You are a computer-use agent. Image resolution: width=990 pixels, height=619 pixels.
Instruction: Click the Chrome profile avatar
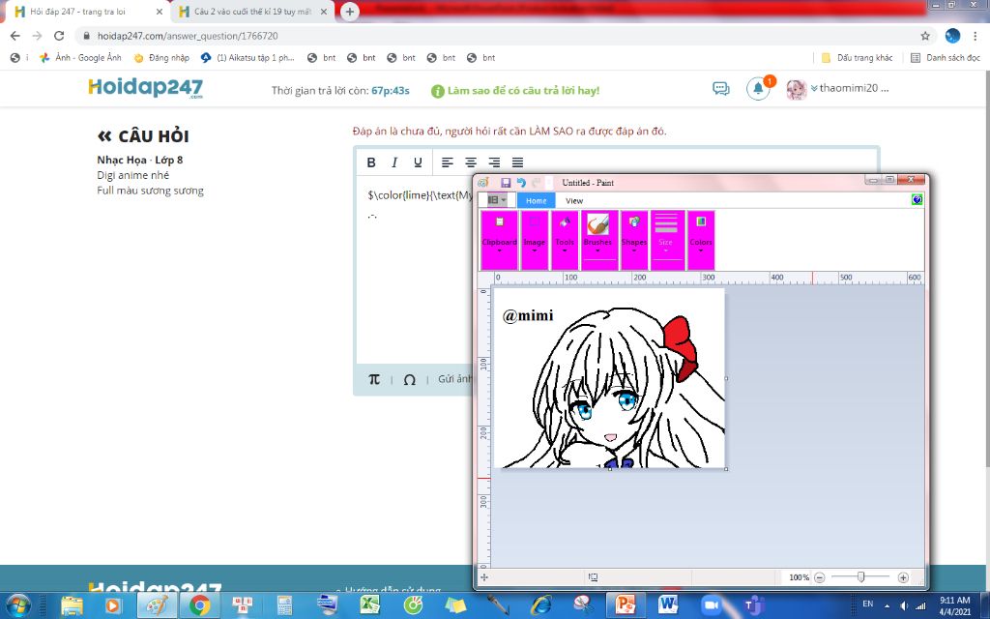952,36
